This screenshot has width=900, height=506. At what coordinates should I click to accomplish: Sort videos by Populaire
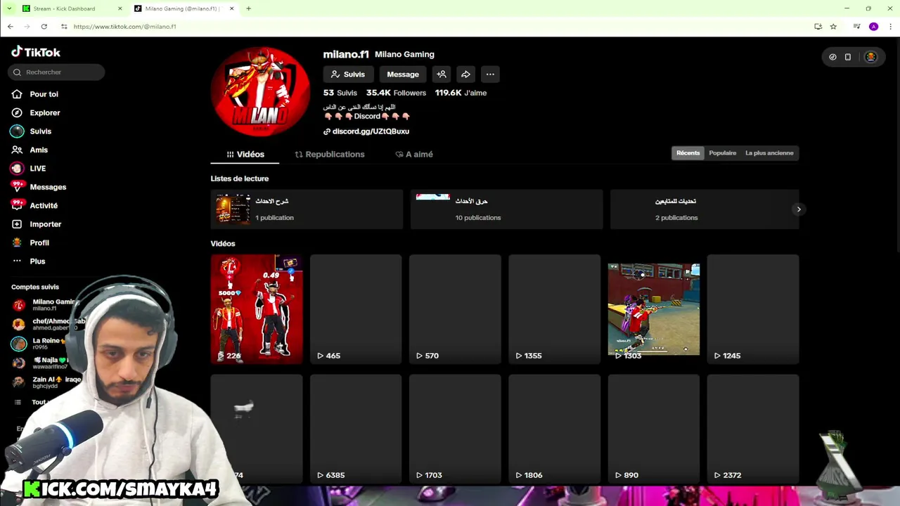[x=723, y=153]
